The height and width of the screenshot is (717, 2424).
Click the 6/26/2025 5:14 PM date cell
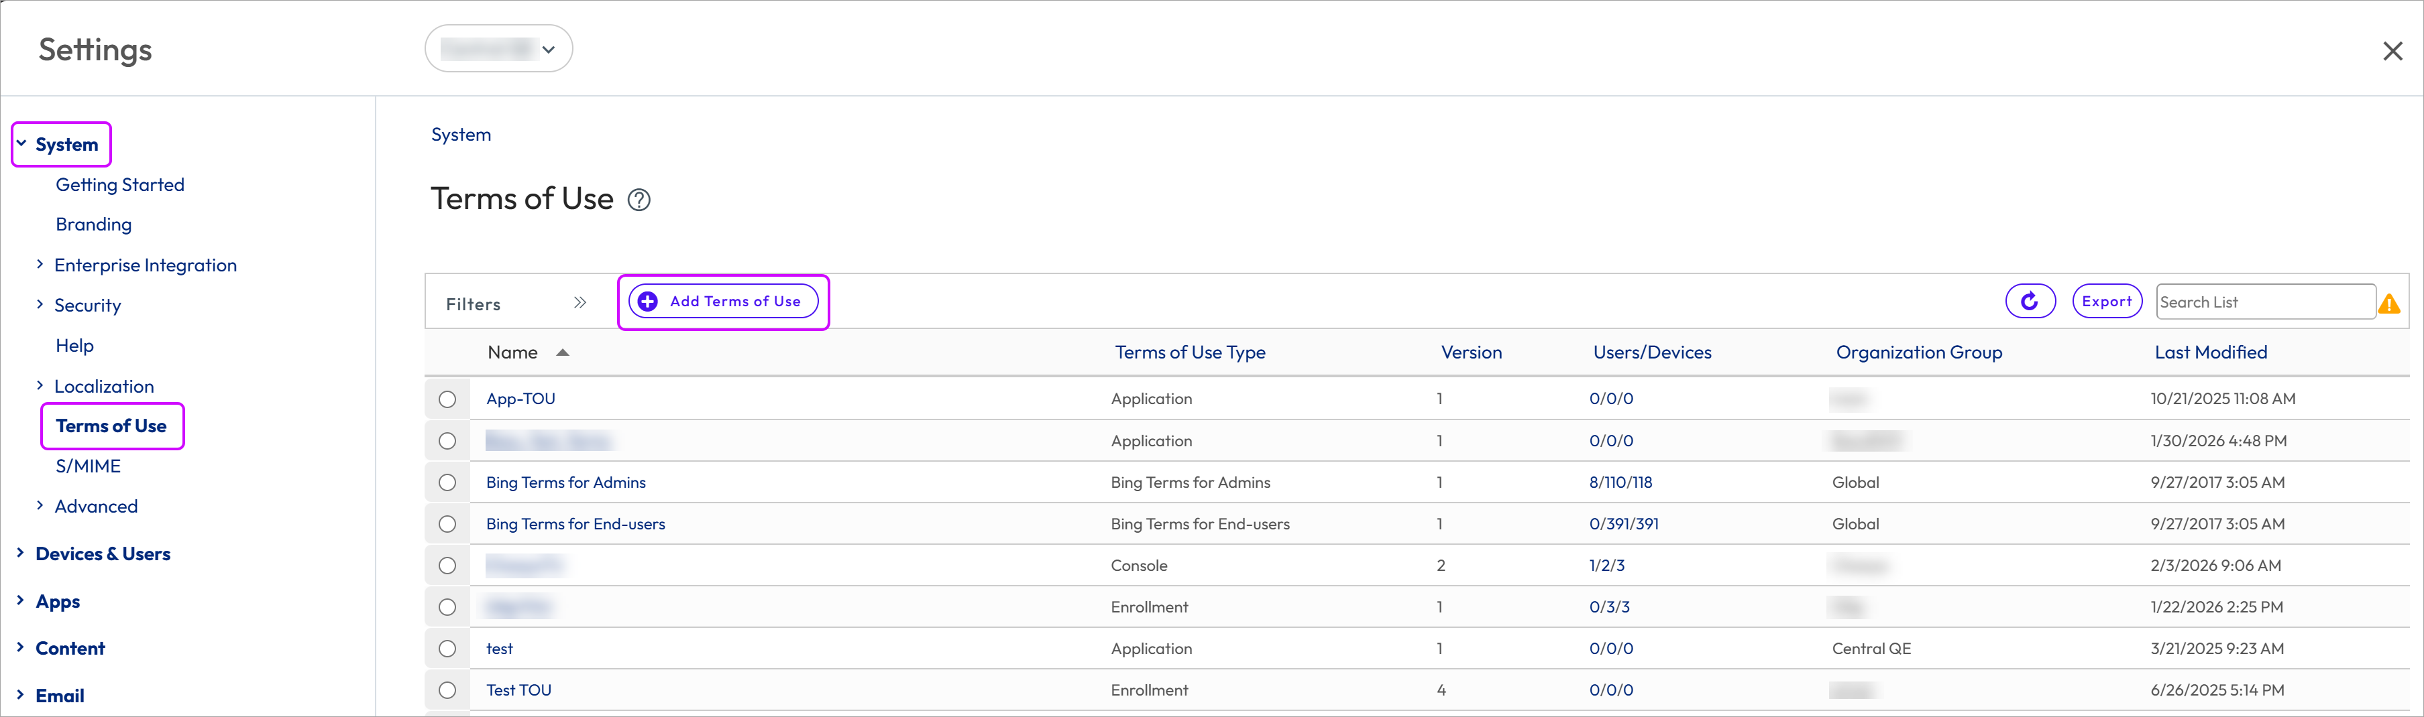click(2216, 690)
